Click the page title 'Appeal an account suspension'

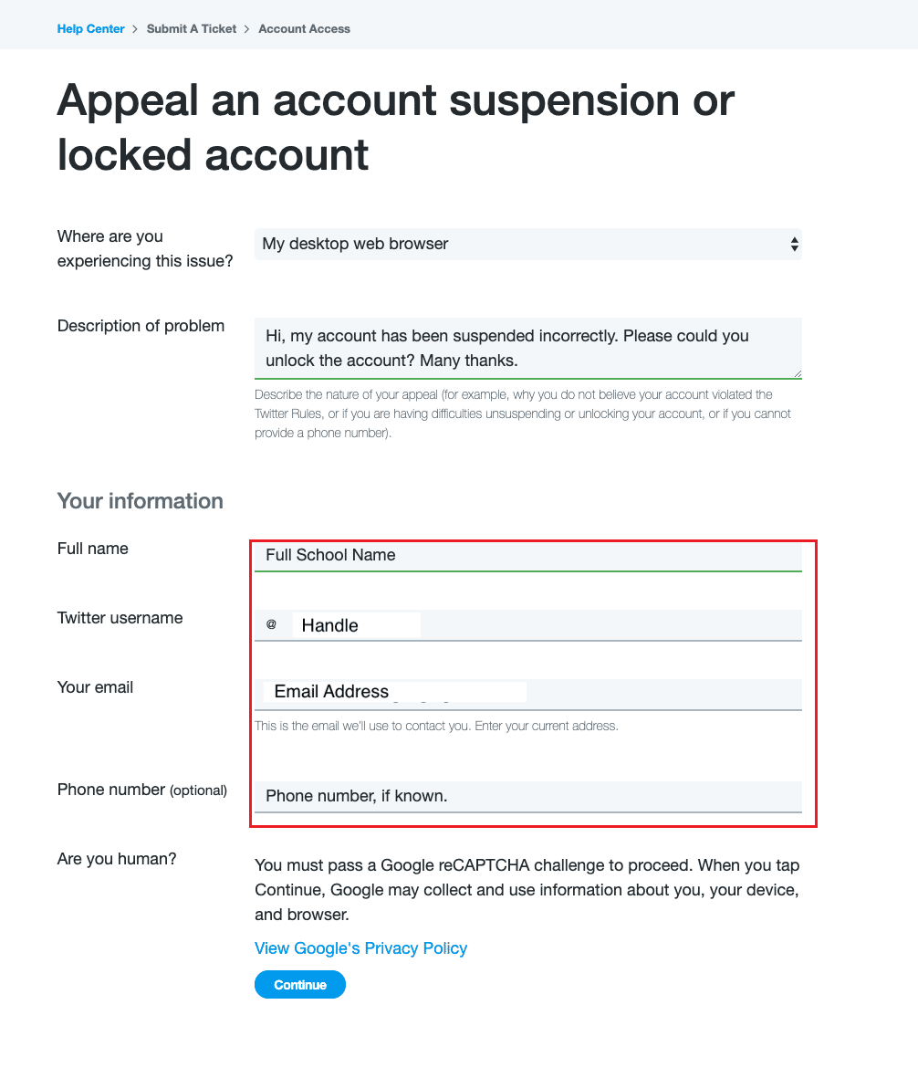pyautogui.click(x=396, y=127)
